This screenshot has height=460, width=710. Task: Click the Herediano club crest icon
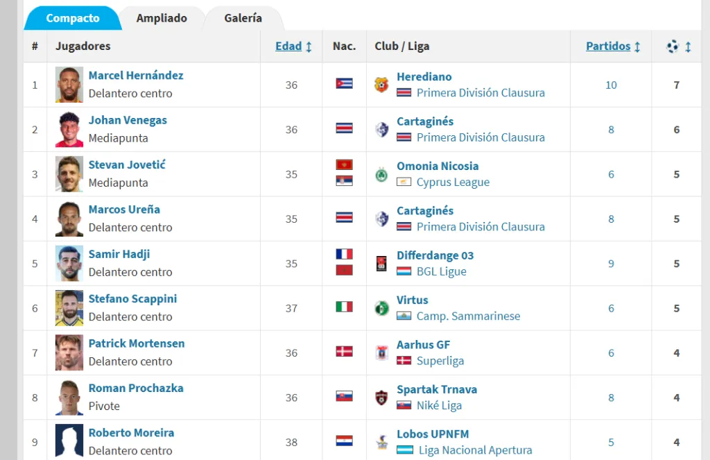coord(381,85)
